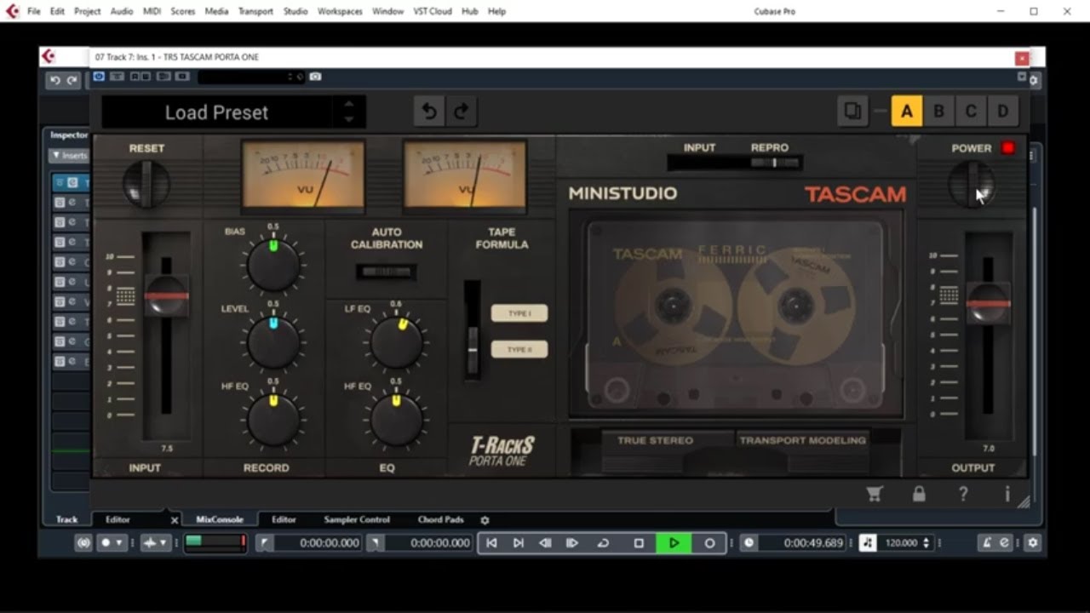Click the Forward transport button
Image resolution: width=1090 pixels, height=613 pixels.
pyautogui.click(x=572, y=543)
